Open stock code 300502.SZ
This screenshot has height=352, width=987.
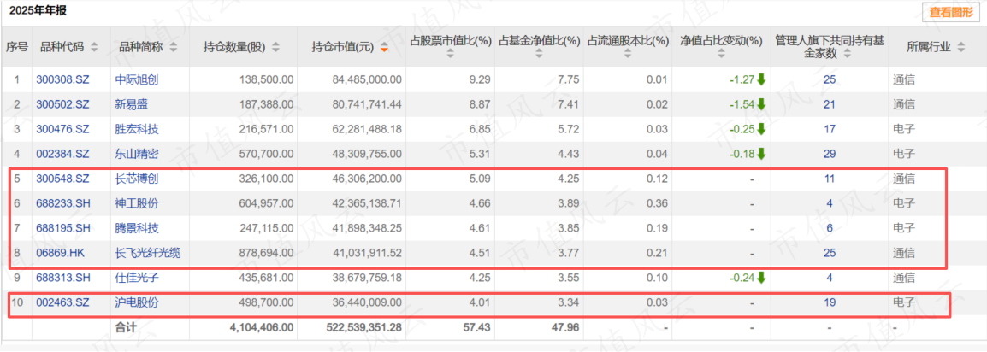pyautogui.click(x=63, y=105)
